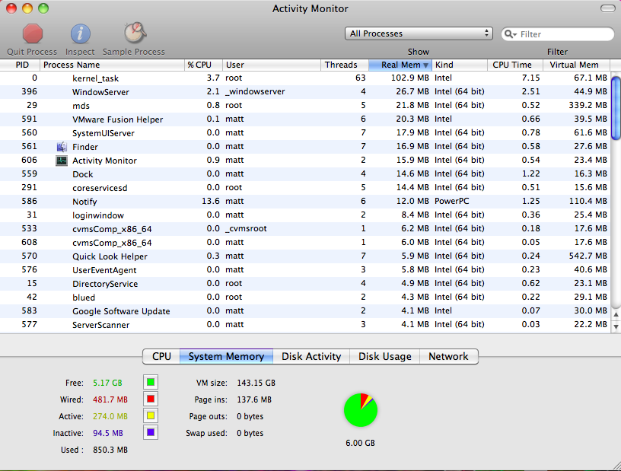Select cvmsComp_x86_64 with PID 608

pos(305,243)
